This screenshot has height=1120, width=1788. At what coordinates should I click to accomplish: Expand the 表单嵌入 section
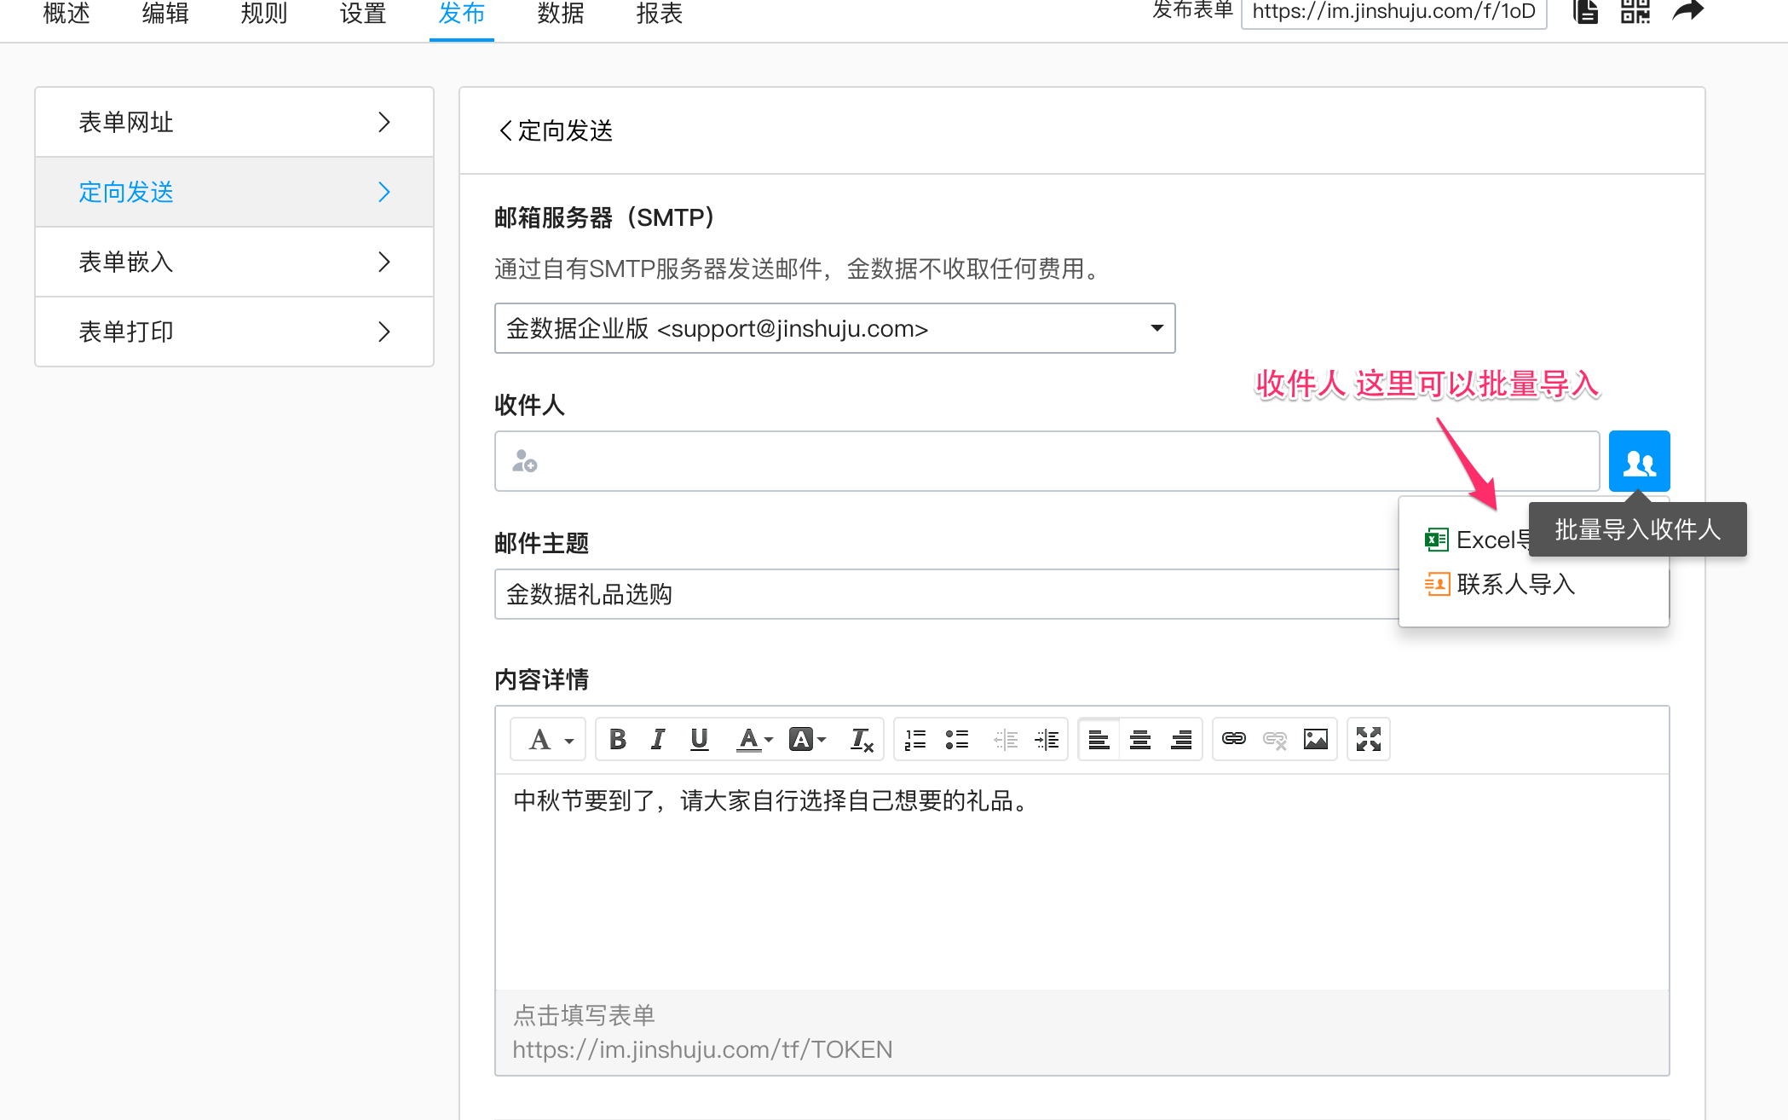coord(234,262)
